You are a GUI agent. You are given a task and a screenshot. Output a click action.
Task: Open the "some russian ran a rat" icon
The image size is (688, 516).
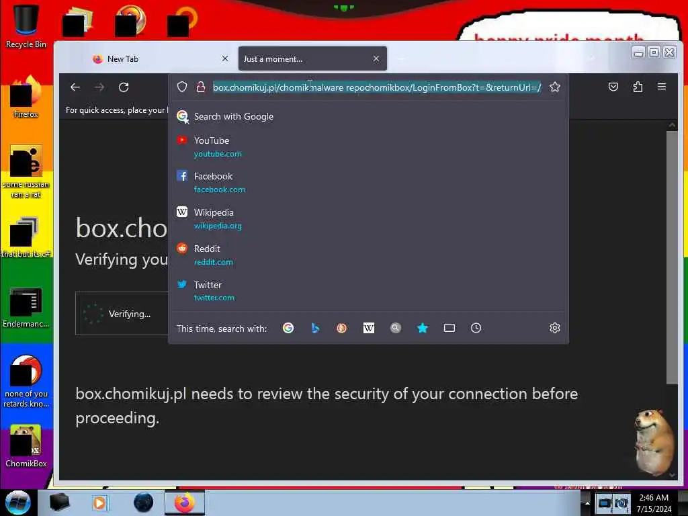(x=26, y=172)
